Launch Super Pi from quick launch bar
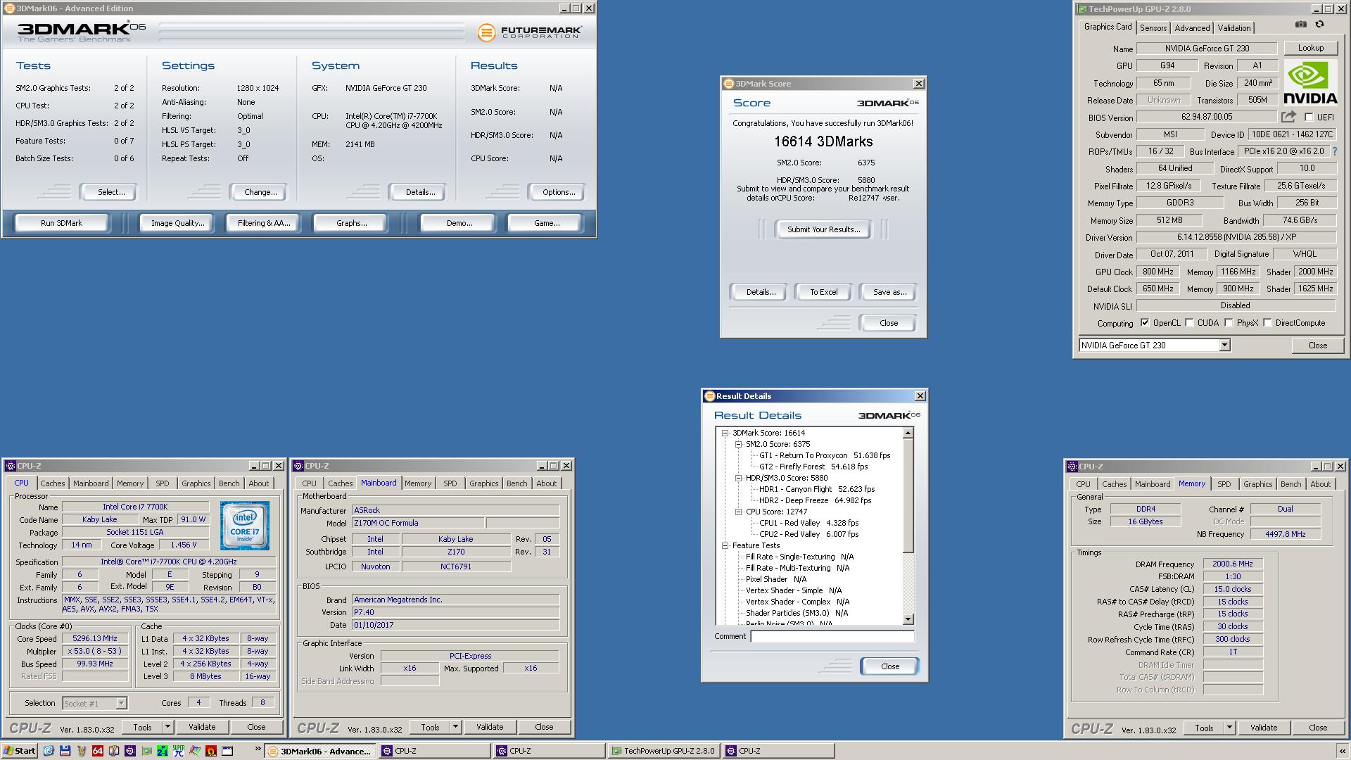The width and height of the screenshot is (1351, 760). point(178,751)
